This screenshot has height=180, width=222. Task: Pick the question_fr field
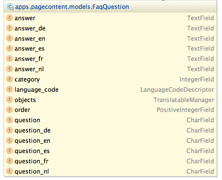pos(31,161)
